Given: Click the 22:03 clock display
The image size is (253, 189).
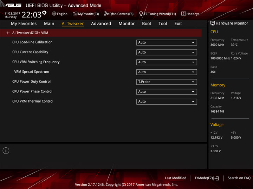Looking at the screenshot, I should pos(32,15).
